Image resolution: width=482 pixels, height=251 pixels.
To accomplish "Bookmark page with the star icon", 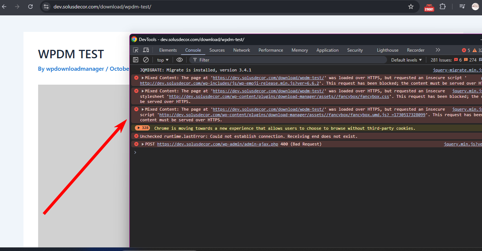I will 411,7.
